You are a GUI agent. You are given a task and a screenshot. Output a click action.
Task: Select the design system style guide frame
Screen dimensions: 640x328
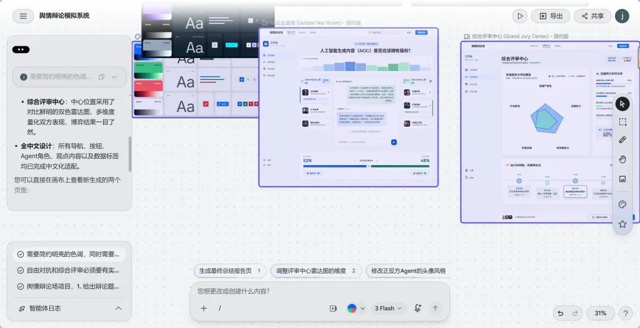point(195,79)
